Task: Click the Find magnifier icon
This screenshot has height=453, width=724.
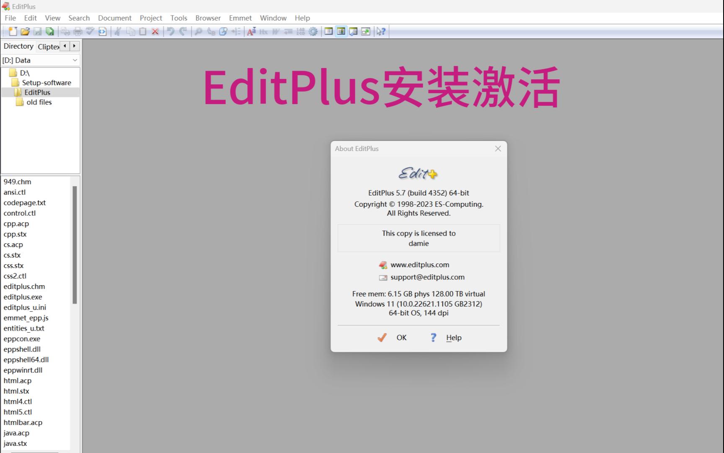Action: (199, 31)
